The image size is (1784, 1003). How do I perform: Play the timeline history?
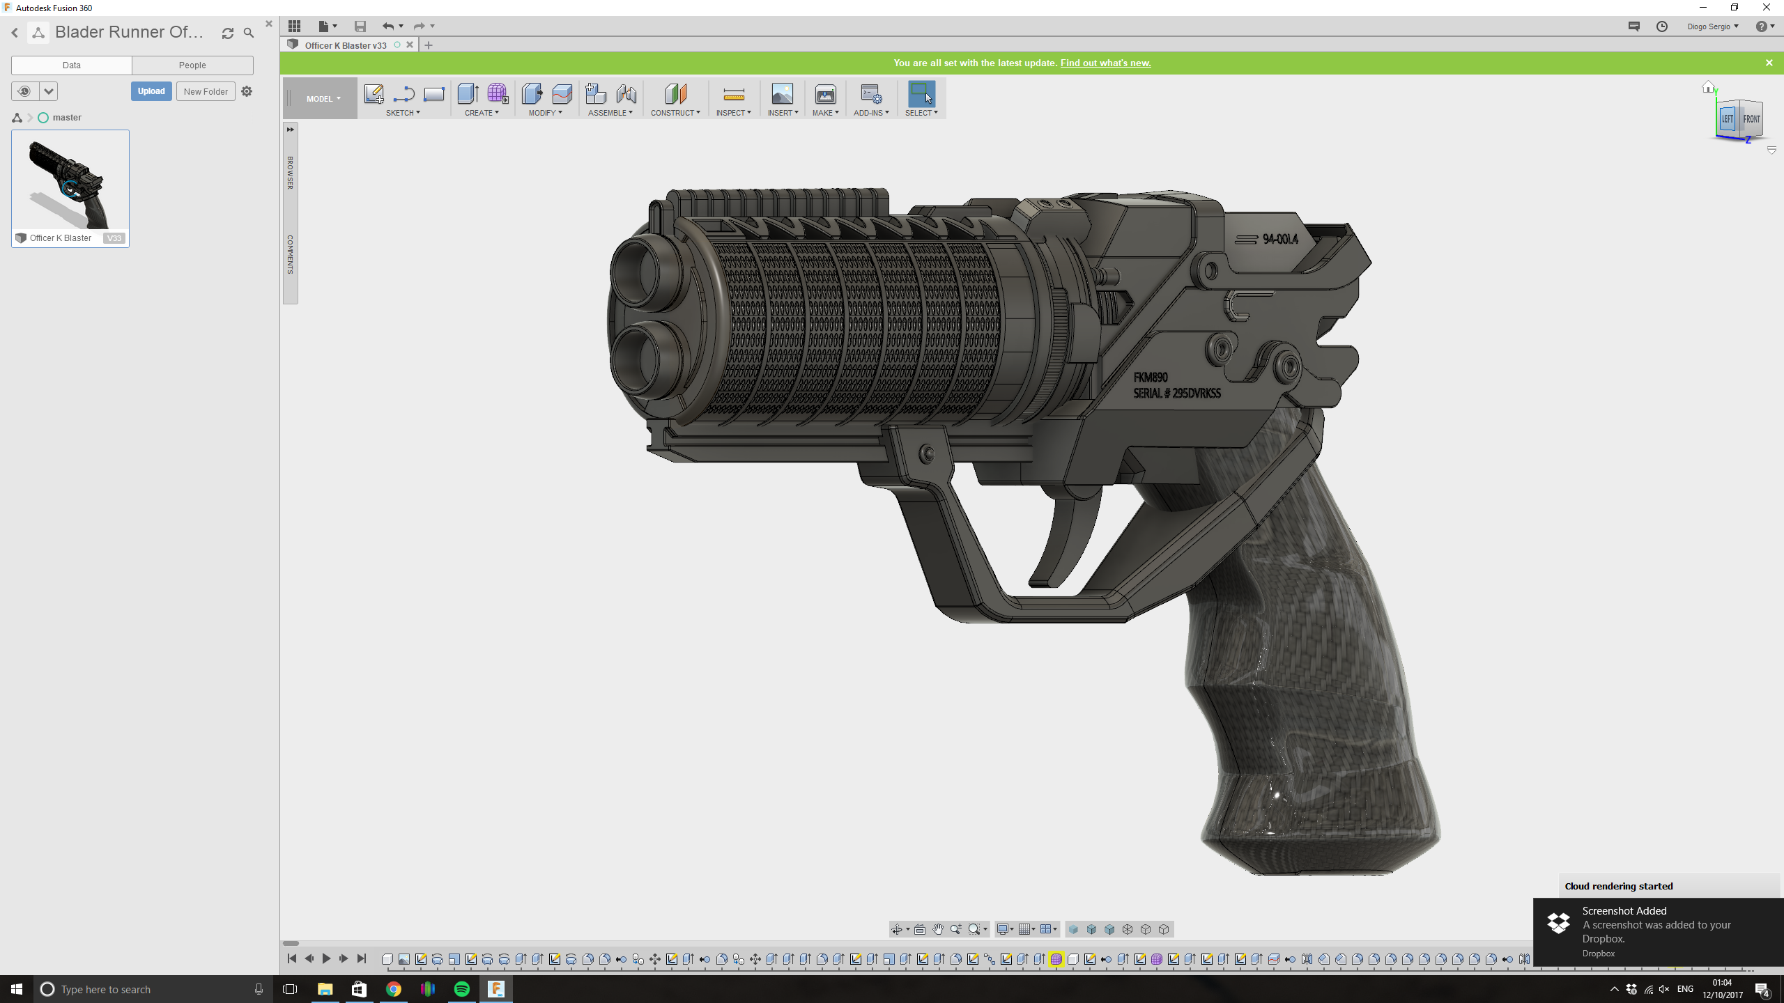(326, 958)
